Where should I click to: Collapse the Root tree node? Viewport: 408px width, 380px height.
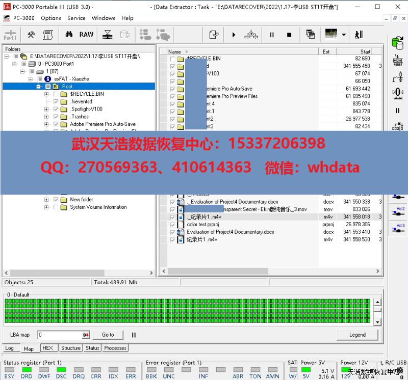tap(39, 87)
